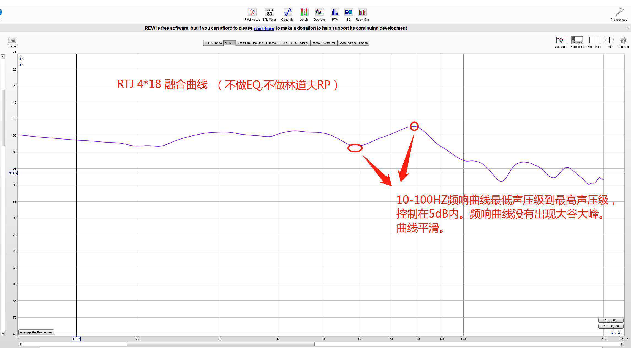
Task: Launch the signal Generator
Action: click(x=288, y=13)
